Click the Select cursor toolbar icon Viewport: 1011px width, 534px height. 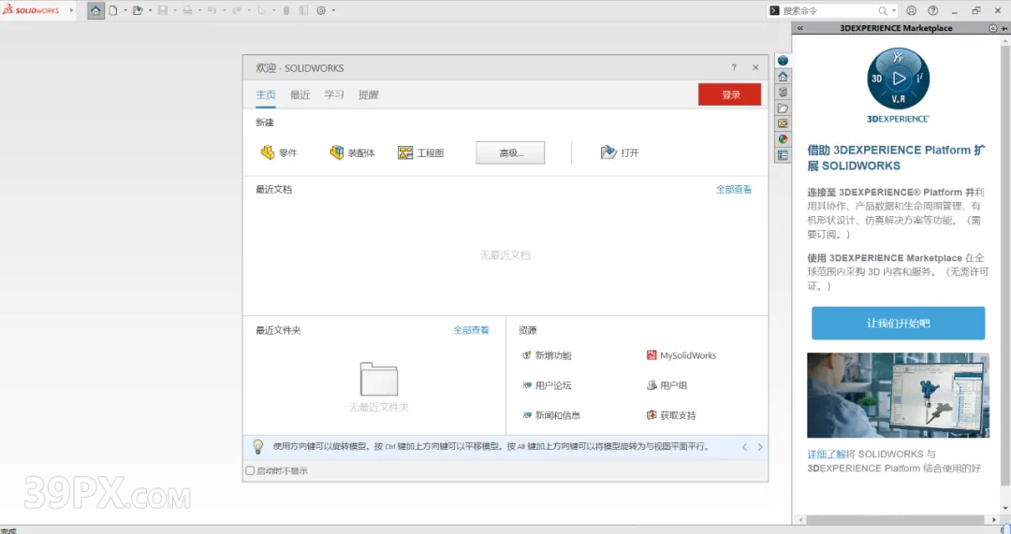(261, 10)
